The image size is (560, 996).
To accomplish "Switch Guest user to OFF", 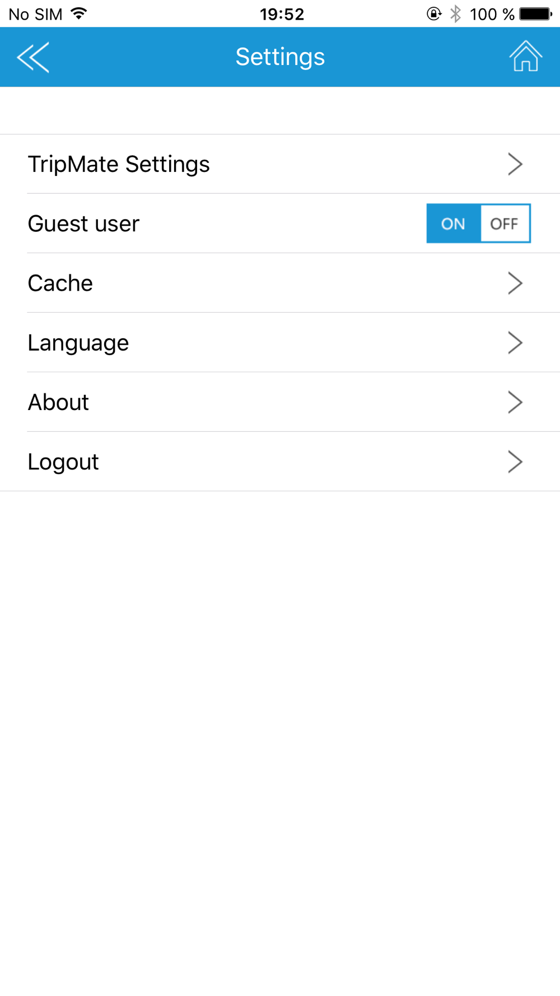I will point(505,224).
